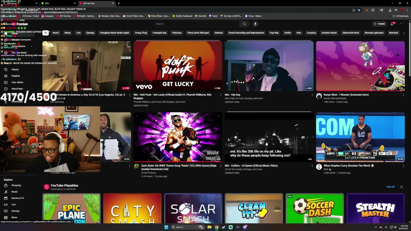Focus the YouTube search field
411x231 pixels.
coord(197,24)
